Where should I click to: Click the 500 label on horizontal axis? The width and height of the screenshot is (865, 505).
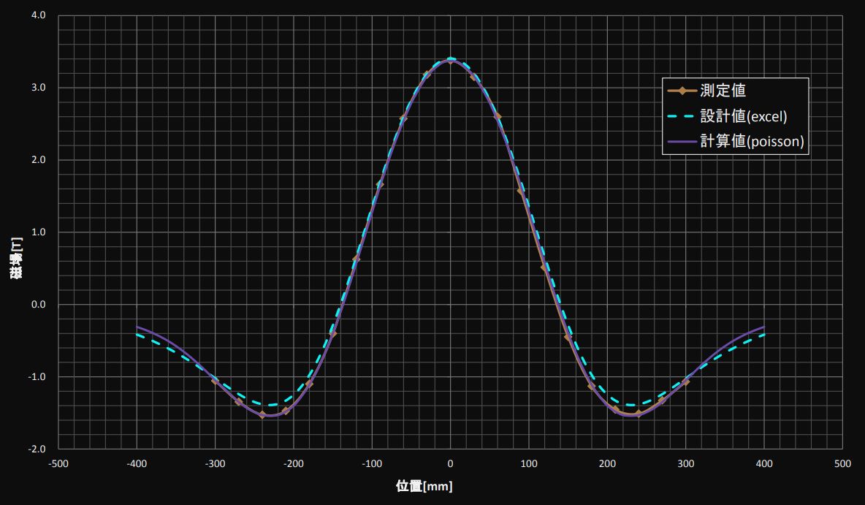click(x=842, y=463)
